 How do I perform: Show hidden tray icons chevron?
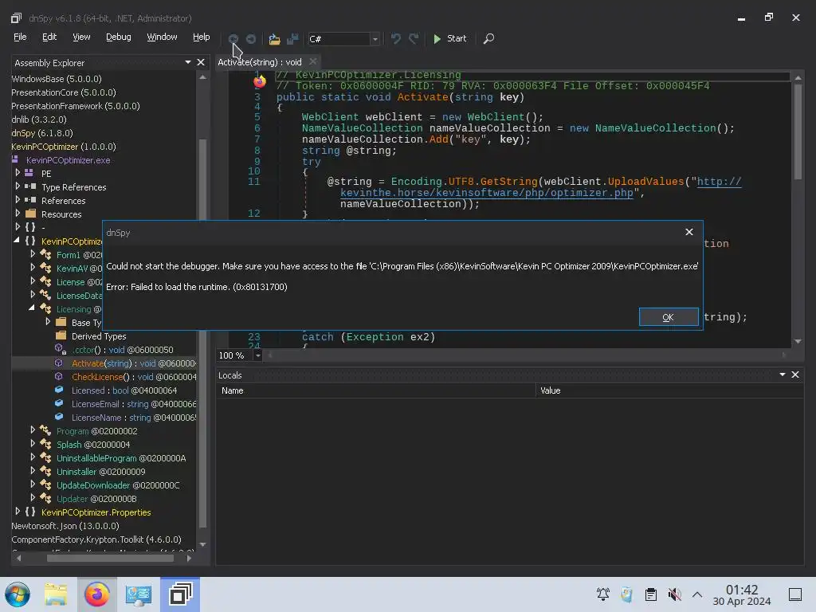click(x=697, y=594)
